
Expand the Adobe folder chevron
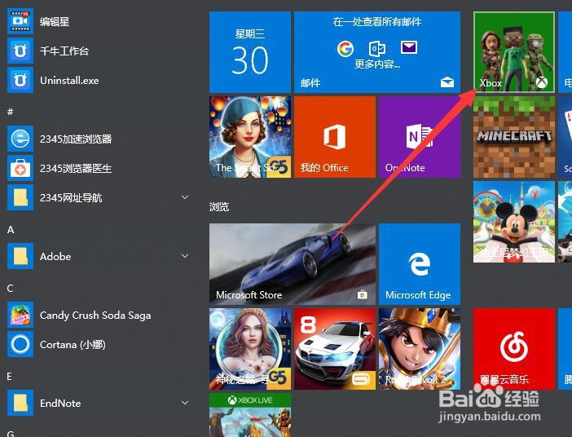tap(185, 256)
